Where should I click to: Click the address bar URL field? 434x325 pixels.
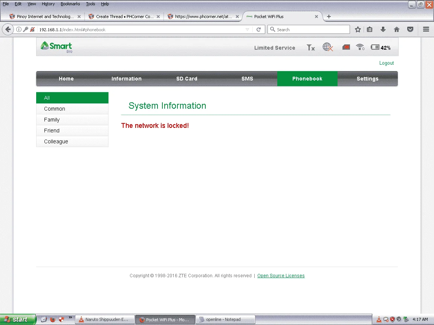(141, 30)
